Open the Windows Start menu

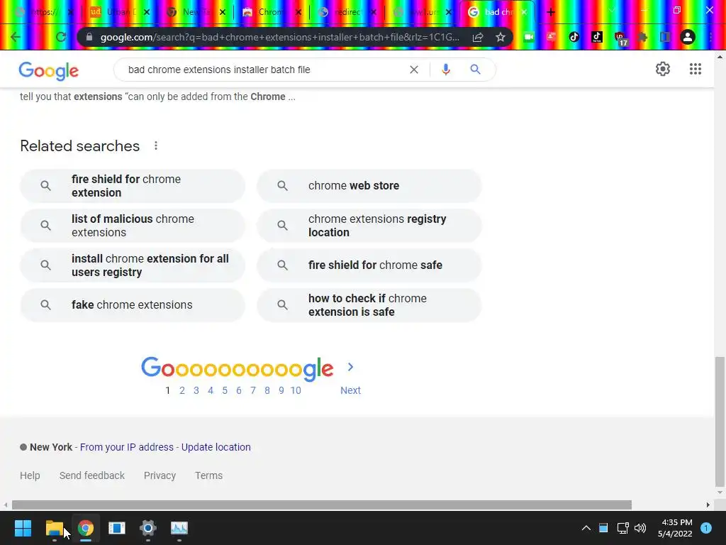[23, 528]
